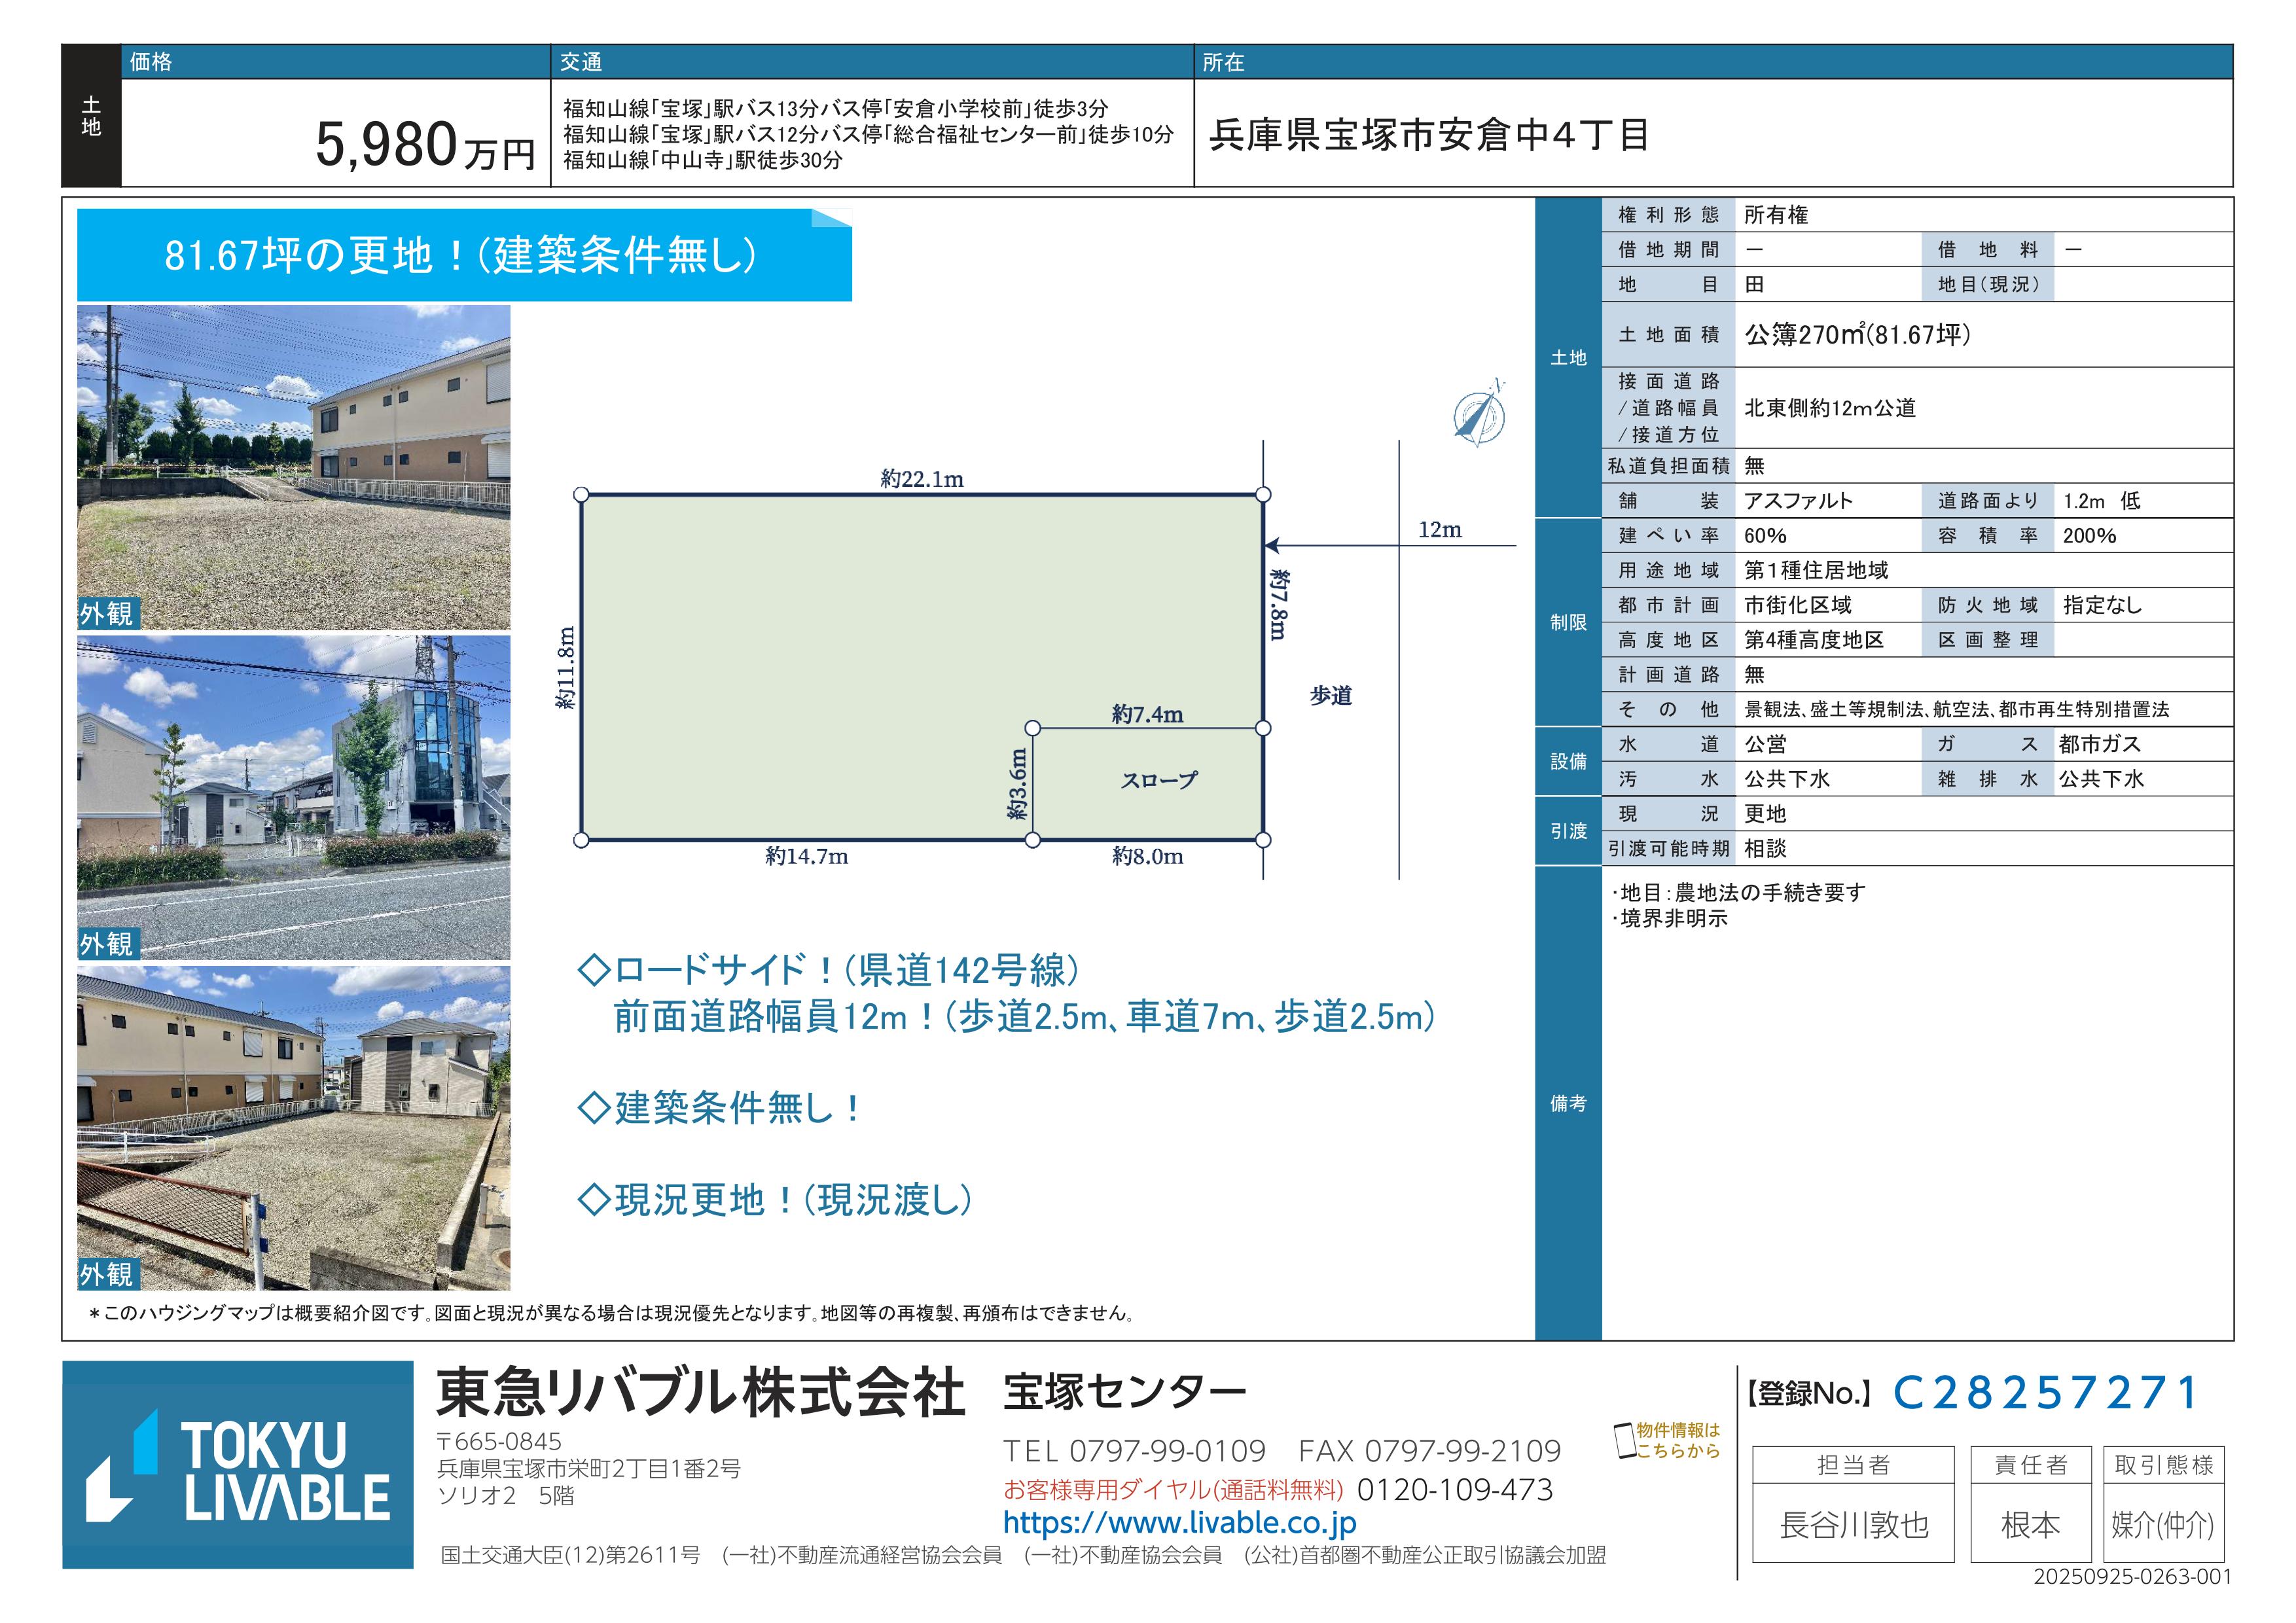Click the middle exterior street photo
The width and height of the screenshot is (2296, 1623).
pos(293,797)
